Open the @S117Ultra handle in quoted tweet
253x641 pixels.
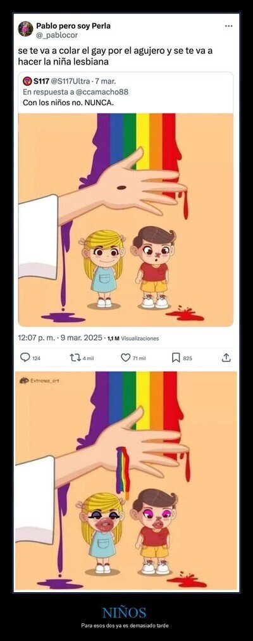[70, 81]
